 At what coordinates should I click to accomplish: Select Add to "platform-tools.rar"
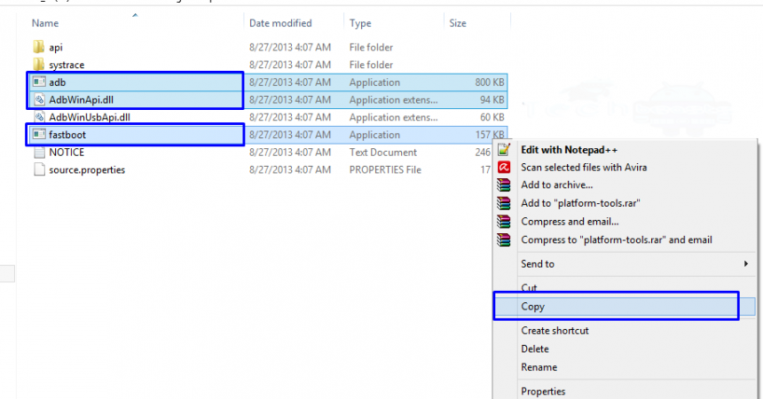pyautogui.click(x=580, y=203)
